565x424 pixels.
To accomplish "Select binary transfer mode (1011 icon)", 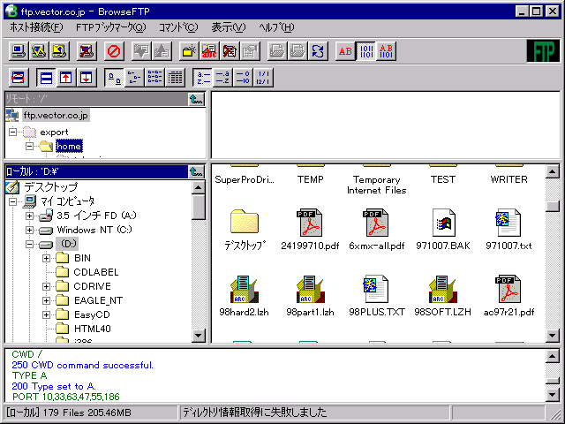I will pyautogui.click(x=366, y=51).
